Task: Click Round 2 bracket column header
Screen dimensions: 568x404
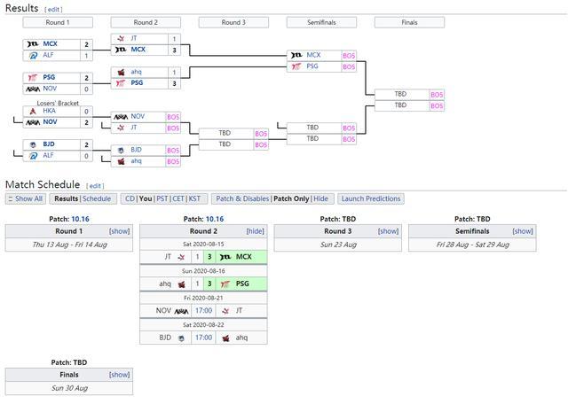Action: [146, 22]
